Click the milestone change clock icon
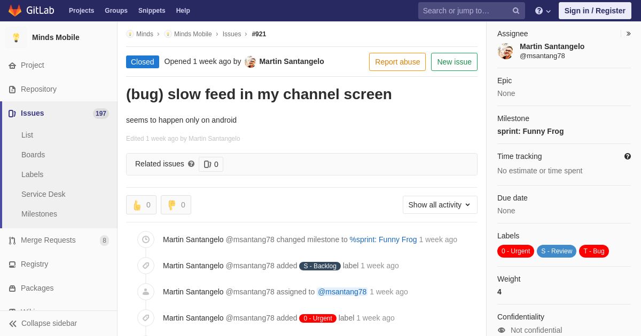641x336 pixels. pyautogui.click(x=146, y=239)
